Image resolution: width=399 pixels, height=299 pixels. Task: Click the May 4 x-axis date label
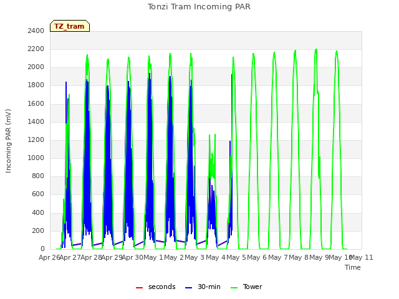pos(216,257)
